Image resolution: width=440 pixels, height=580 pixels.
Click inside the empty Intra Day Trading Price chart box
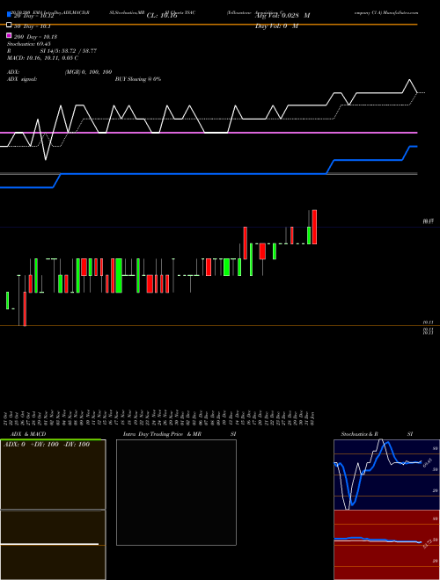(176, 492)
